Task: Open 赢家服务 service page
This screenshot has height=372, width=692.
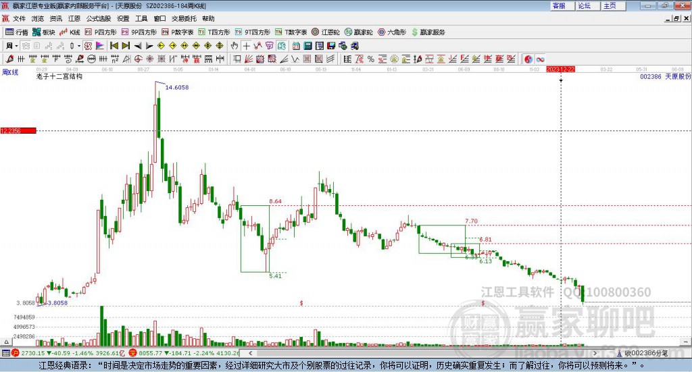Action: tap(428, 32)
